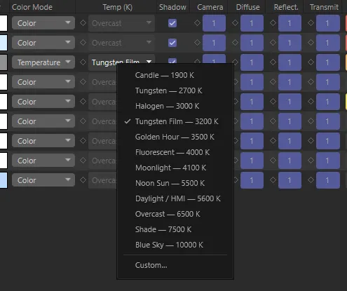Choose Candle — 1900 K preset
This screenshot has width=347, height=291.
point(175,75)
